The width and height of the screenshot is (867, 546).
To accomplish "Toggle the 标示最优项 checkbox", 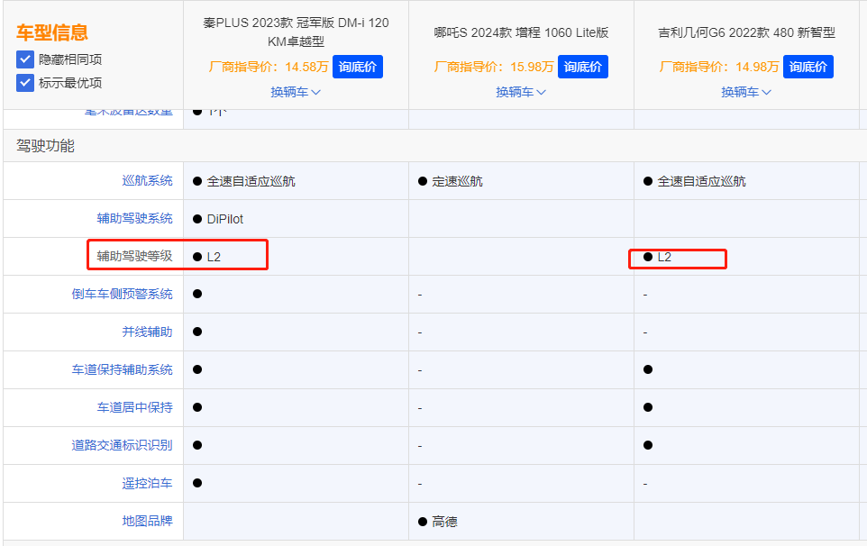I will point(25,83).
